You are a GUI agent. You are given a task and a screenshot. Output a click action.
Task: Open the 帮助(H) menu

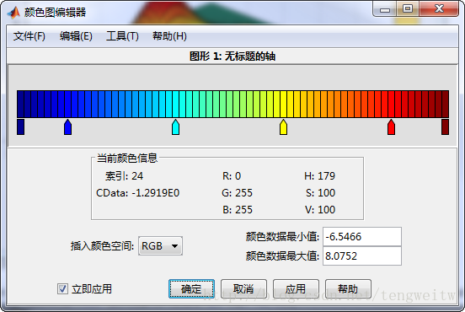click(x=169, y=36)
